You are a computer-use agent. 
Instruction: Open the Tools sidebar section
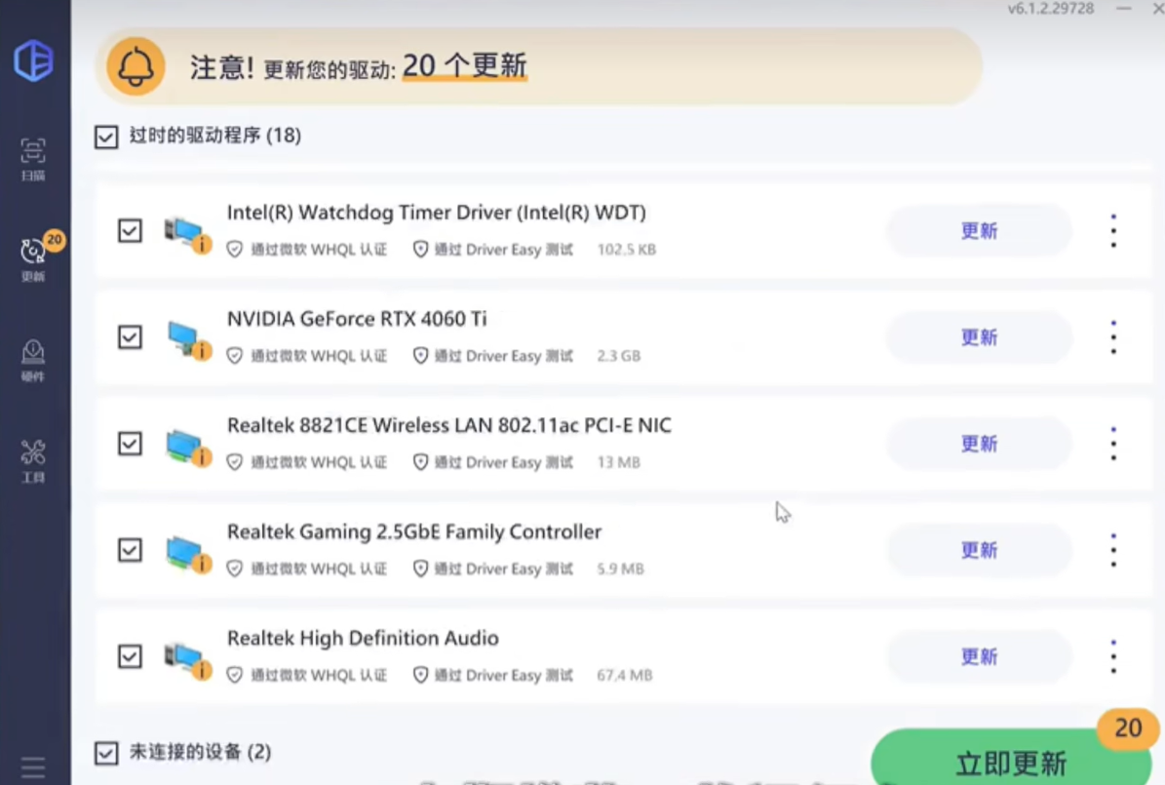[x=33, y=461]
